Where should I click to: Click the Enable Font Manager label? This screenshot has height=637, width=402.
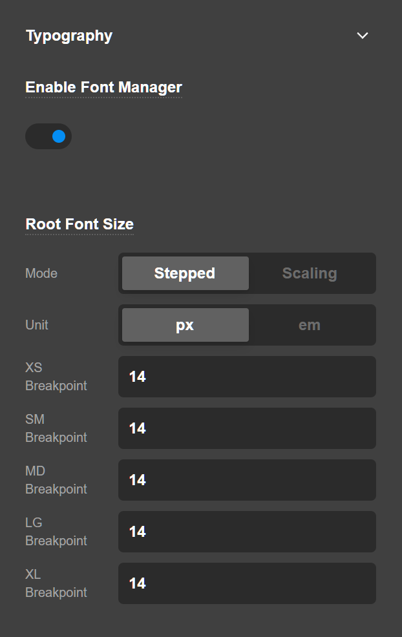pos(103,87)
